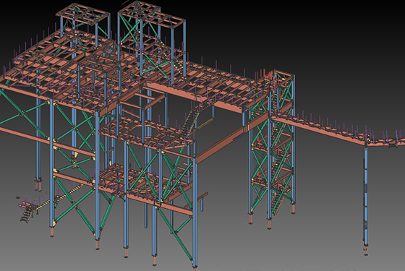Pick the pink footing under the stair tower

pyautogui.click(x=269, y=224)
